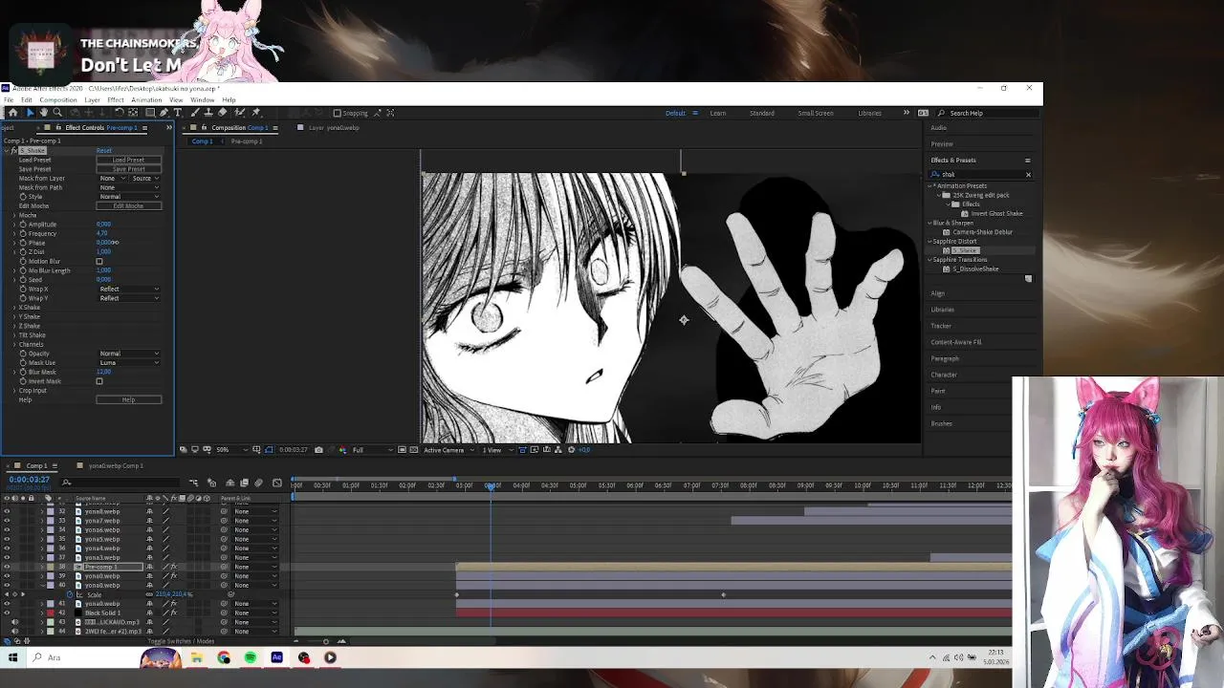The image size is (1224, 688).
Task: Select the Clone Stamp tool
Action: tap(208, 113)
